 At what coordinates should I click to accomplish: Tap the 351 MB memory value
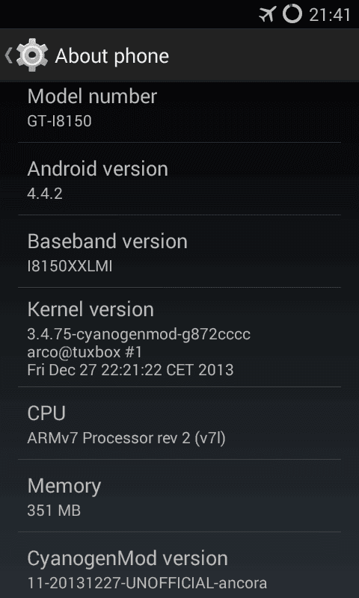tap(54, 511)
